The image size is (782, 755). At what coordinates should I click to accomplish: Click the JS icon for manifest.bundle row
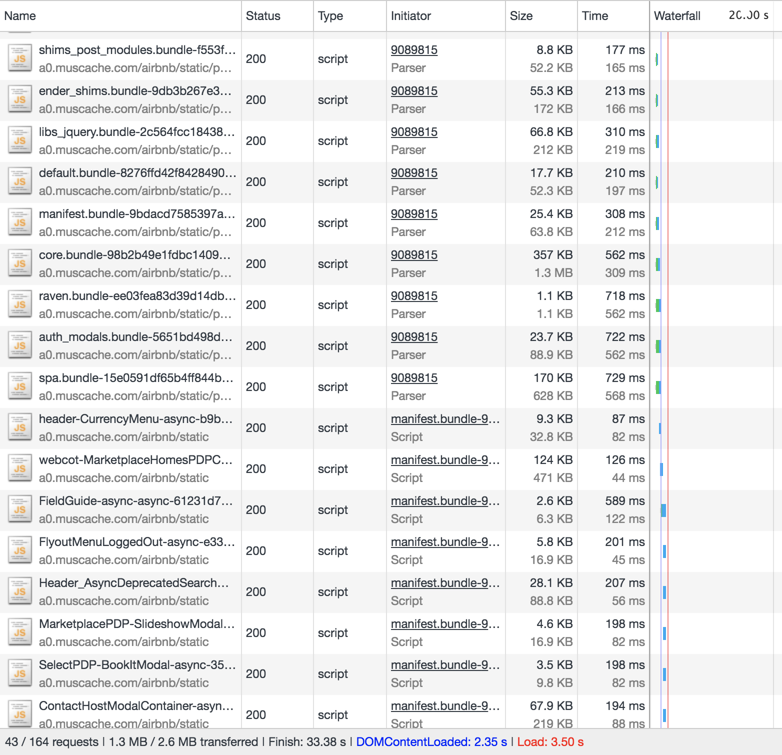(20, 222)
